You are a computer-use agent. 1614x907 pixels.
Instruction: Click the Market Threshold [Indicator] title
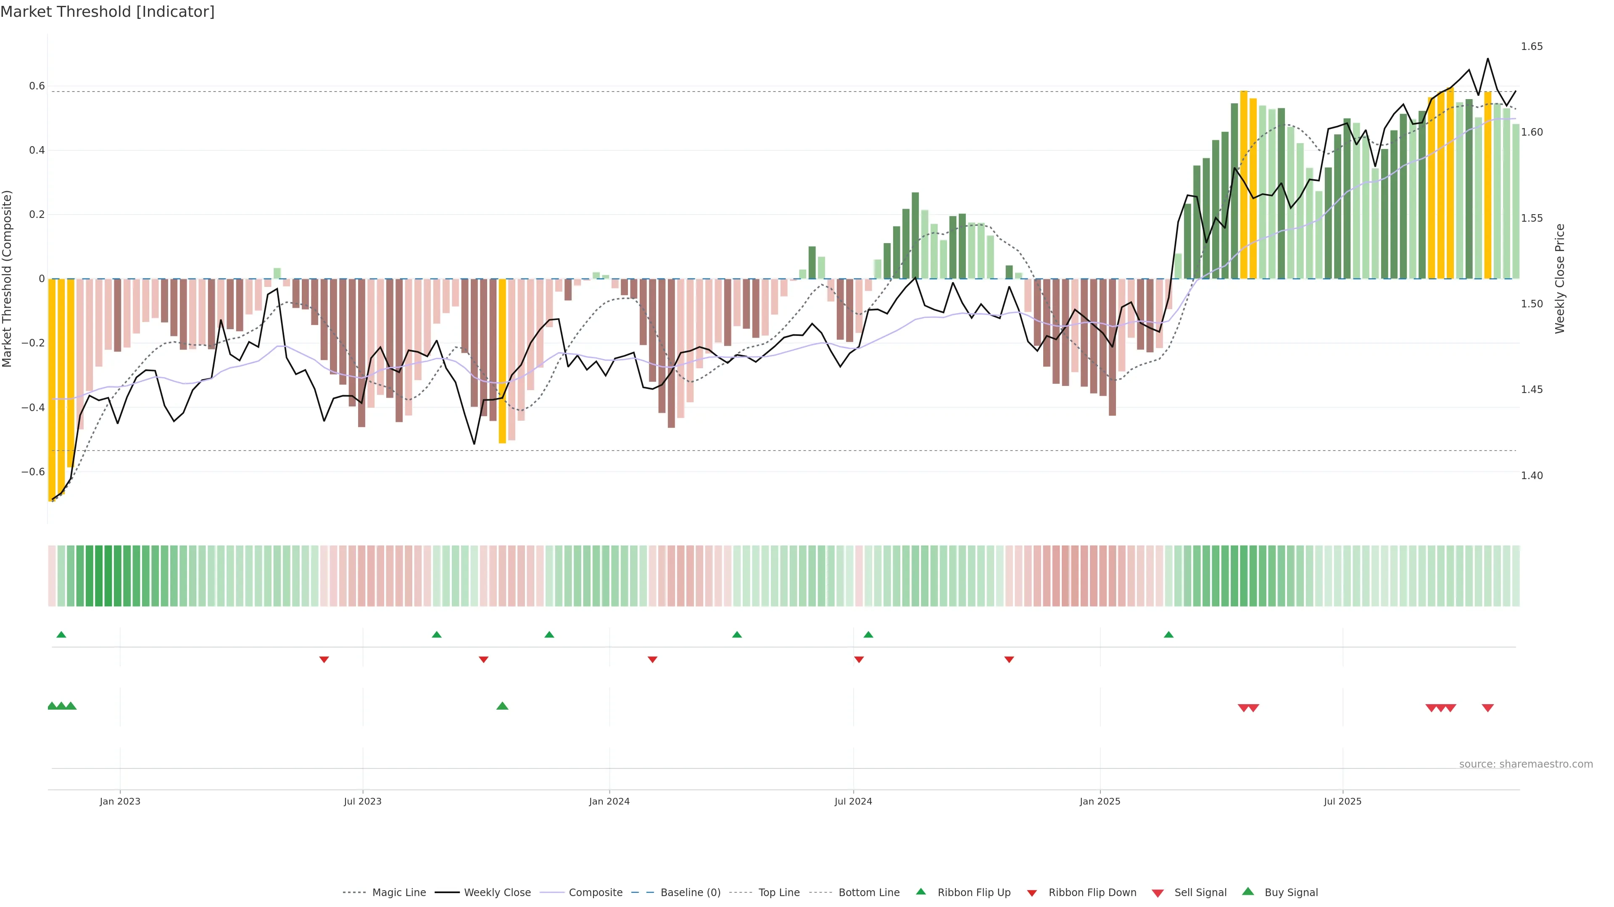[x=107, y=12]
